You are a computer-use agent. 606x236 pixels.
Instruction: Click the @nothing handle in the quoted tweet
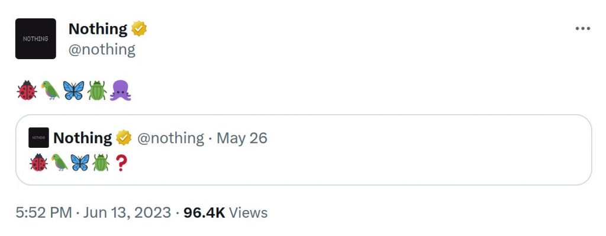[170, 138]
